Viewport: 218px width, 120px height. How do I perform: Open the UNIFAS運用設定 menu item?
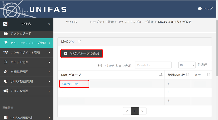(x=22, y=118)
